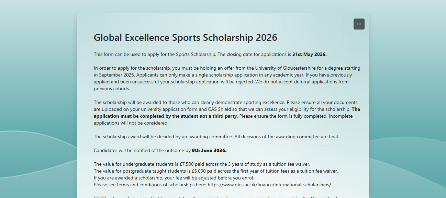Open the international scholarships terms link
Viewport: 446px width, 198px height.
click(x=269, y=185)
